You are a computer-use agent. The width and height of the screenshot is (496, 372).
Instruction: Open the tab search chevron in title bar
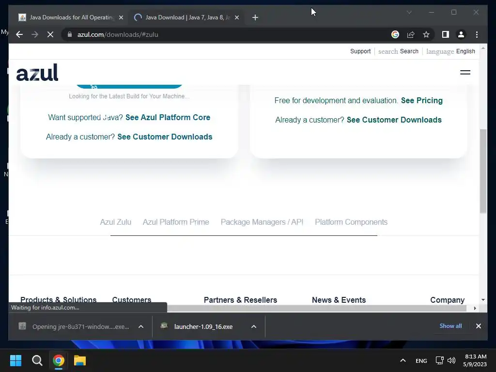[x=409, y=12]
